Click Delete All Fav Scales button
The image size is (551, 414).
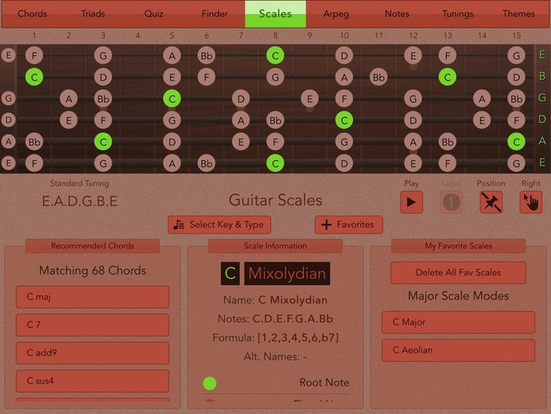click(458, 272)
